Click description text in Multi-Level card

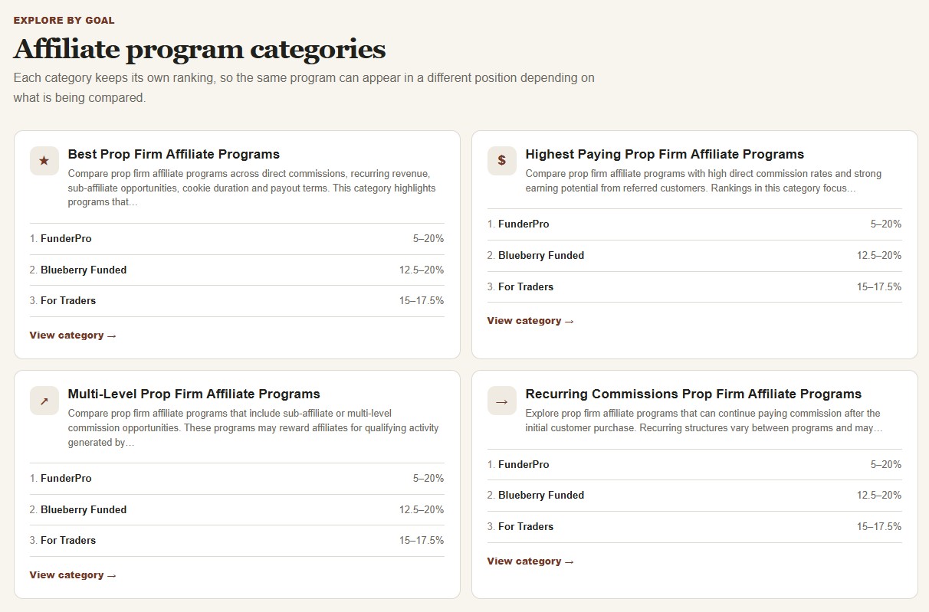(x=254, y=427)
